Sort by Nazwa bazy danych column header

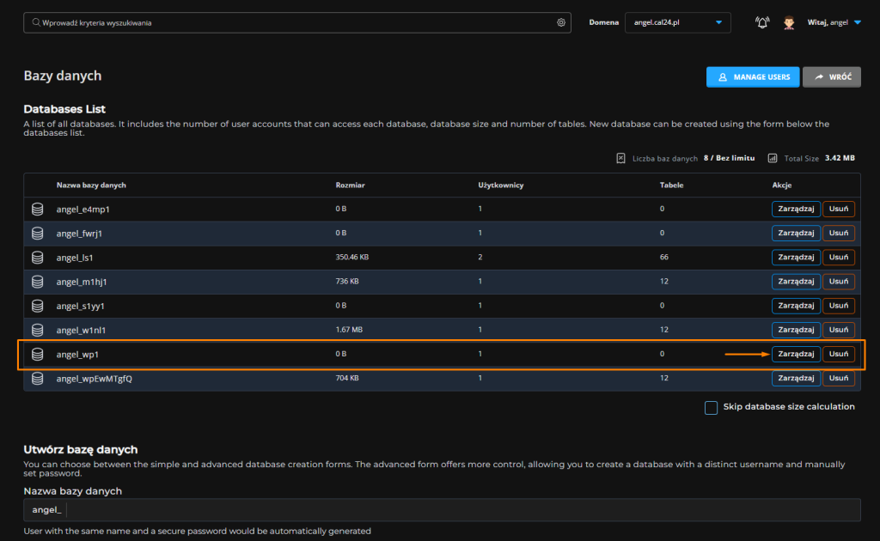tap(91, 185)
